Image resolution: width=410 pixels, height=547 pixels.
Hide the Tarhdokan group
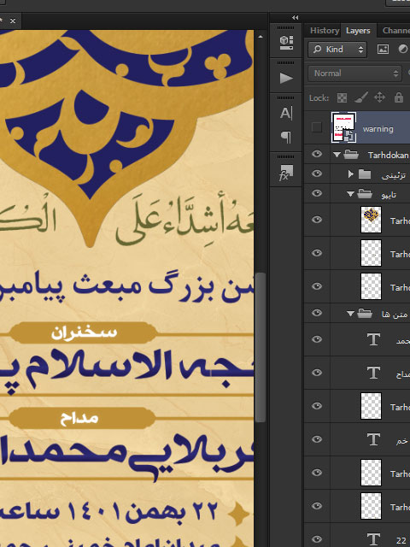point(317,154)
